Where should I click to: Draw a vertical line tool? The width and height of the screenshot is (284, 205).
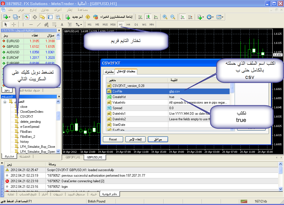coord(23,24)
